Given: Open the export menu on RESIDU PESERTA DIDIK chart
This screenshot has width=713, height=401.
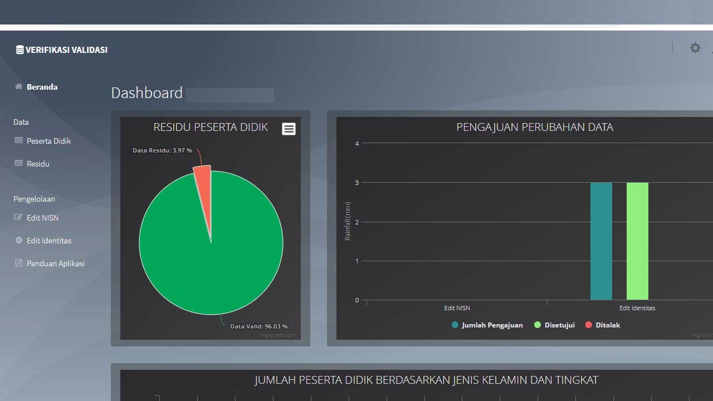Looking at the screenshot, I should coord(289,129).
